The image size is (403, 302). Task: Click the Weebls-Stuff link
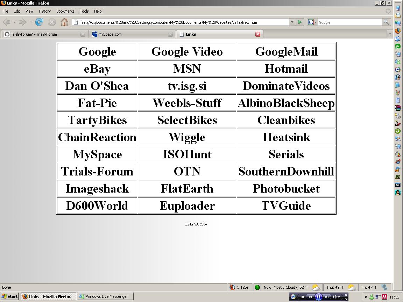(187, 103)
